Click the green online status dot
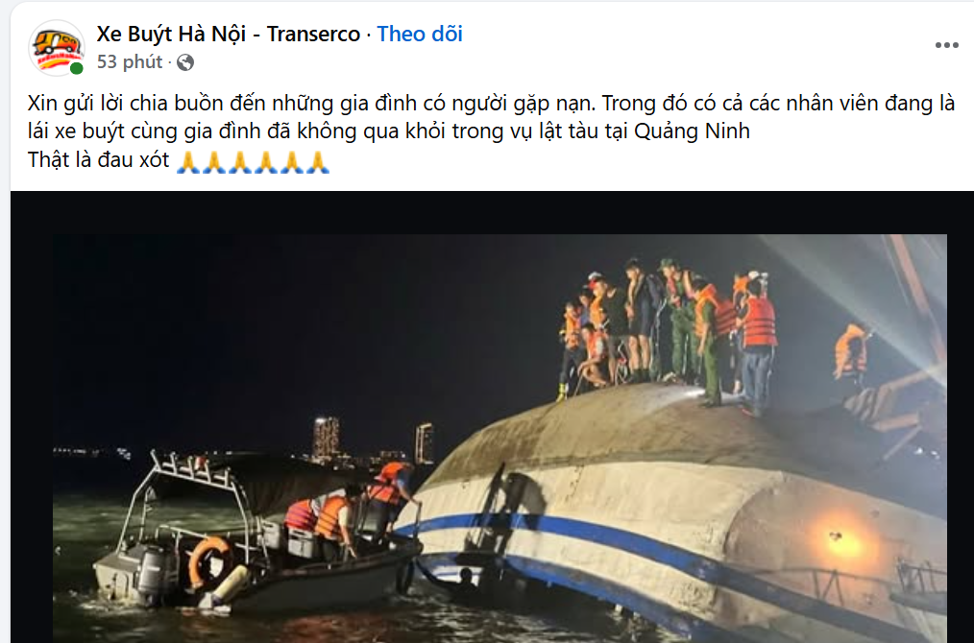 tap(77, 68)
